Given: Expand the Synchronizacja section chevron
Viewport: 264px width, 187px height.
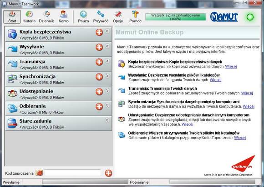Looking at the screenshot, I should click(107, 76).
